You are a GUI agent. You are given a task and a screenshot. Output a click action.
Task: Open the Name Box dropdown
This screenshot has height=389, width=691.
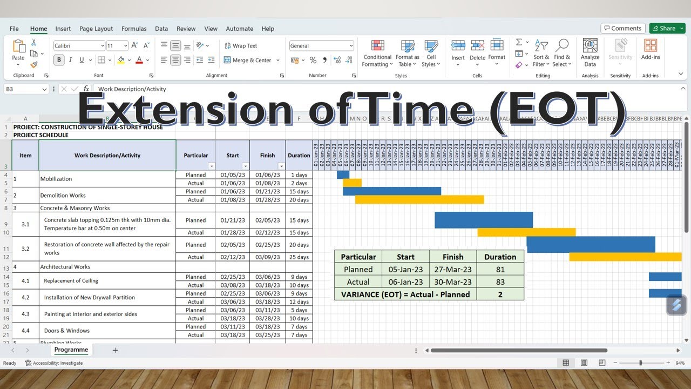(44, 89)
